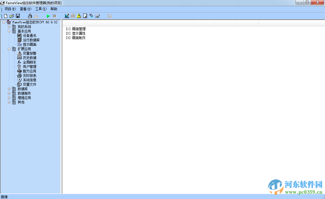Viewport: 325px width, 199px height.
Task: Open a project with the folder icon
Action: tap(12, 16)
